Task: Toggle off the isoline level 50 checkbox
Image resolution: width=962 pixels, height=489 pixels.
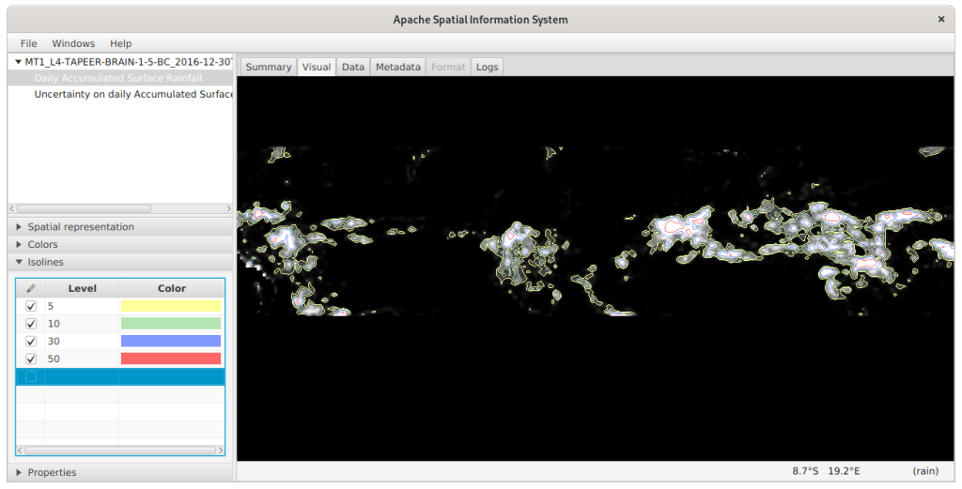Action: pyautogui.click(x=31, y=359)
